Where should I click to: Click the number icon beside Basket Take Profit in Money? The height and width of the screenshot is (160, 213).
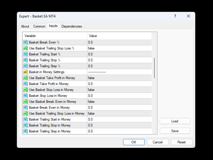25,84
